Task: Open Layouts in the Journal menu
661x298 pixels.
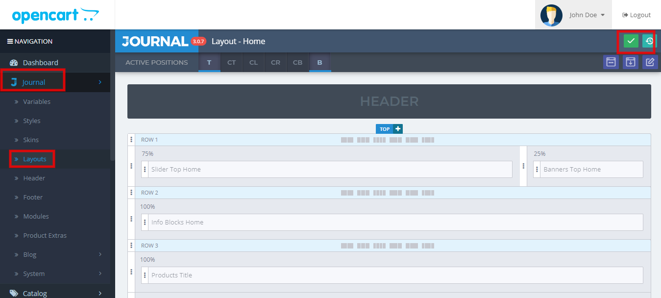Action: [35, 159]
